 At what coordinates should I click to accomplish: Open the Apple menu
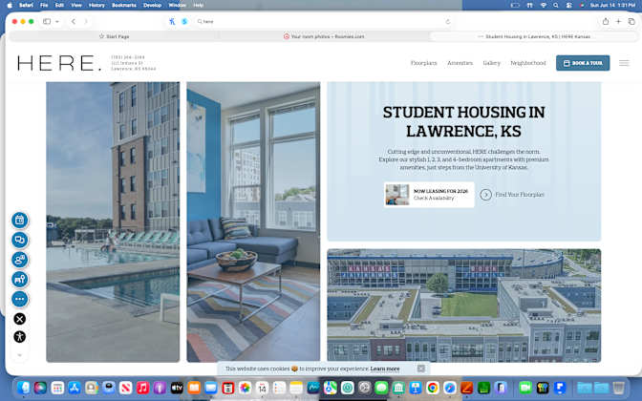[10, 5]
